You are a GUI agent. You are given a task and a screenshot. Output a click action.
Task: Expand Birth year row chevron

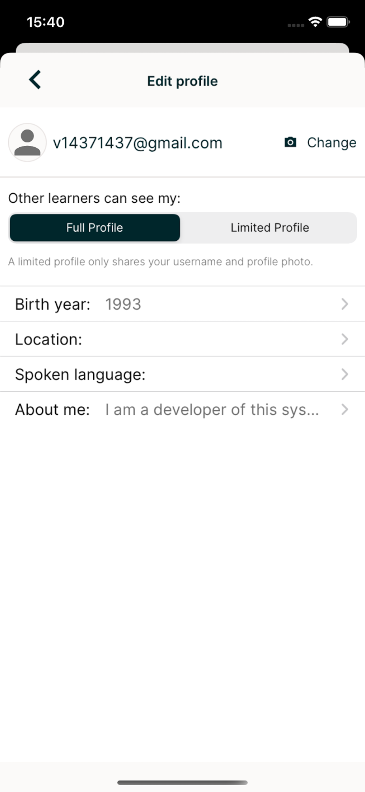(344, 304)
